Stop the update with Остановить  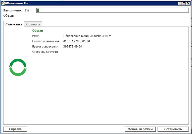173,129
